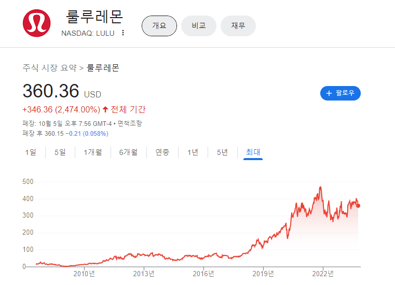
Task: Click the 2010년 x-axis label
Action: tap(84, 274)
